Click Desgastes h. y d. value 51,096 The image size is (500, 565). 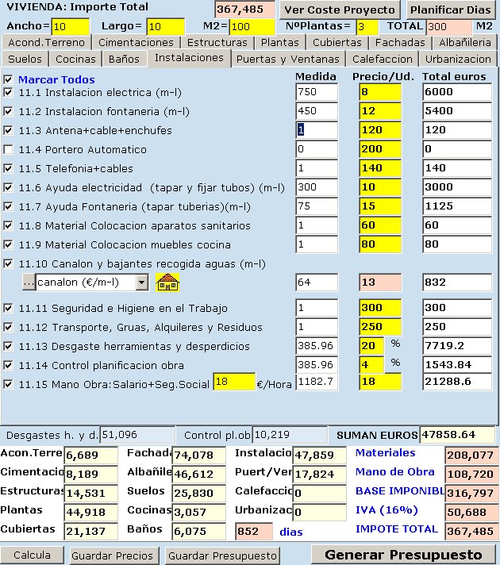(x=137, y=435)
